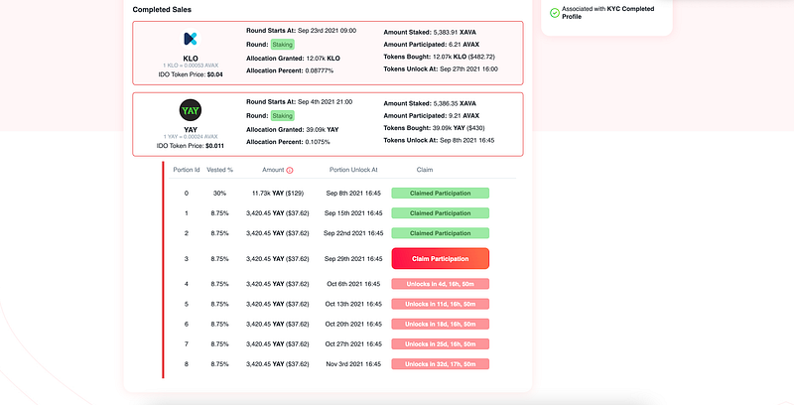Click the Amount column info icon
The width and height of the screenshot is (794, 405).
tap(290, 170)
